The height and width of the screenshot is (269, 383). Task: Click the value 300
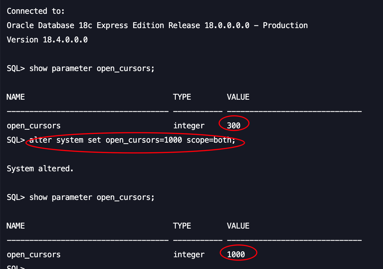point(234,126)
